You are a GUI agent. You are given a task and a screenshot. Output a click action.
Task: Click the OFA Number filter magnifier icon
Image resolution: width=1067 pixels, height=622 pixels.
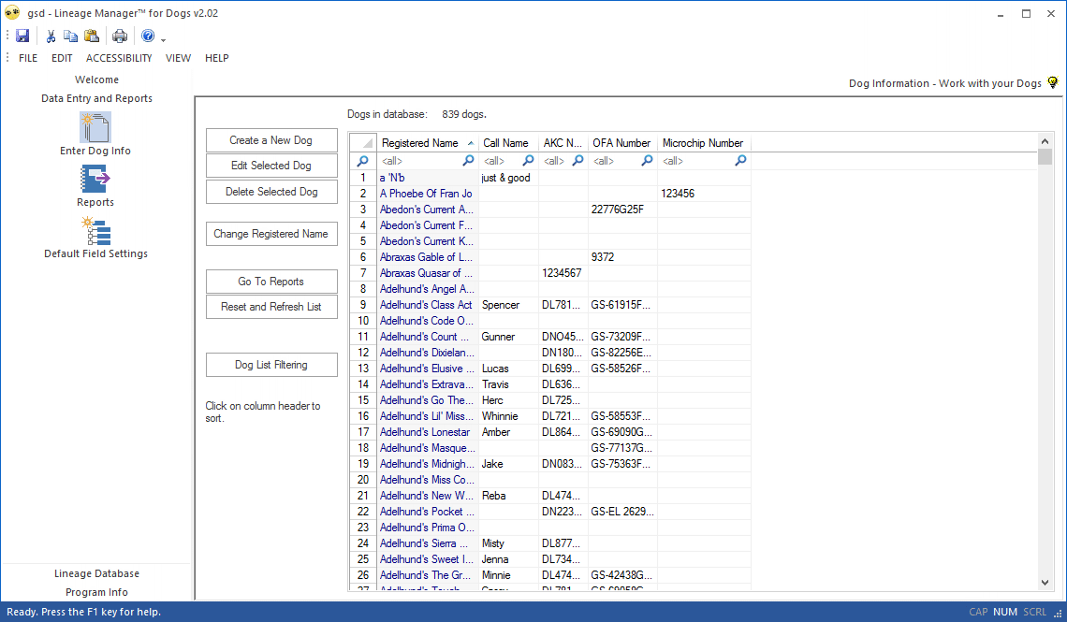[x=647, y=161]
